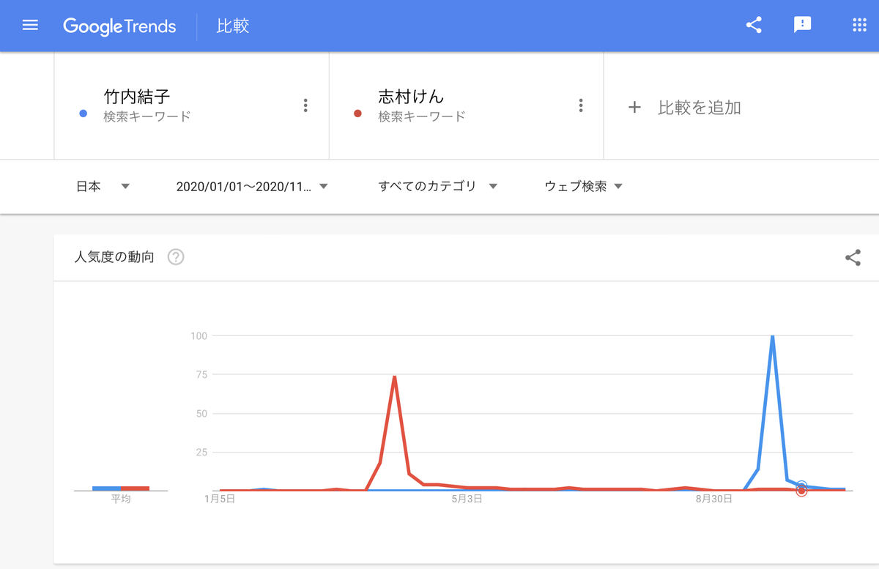Click blue color dot for 竹内結子
Image resolution: width=879 pixels, height=569 pixels.
(x=83, y=114)
